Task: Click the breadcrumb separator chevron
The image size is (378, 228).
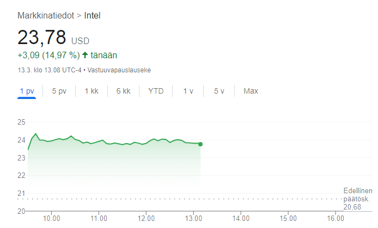Action: click(79, 16)
